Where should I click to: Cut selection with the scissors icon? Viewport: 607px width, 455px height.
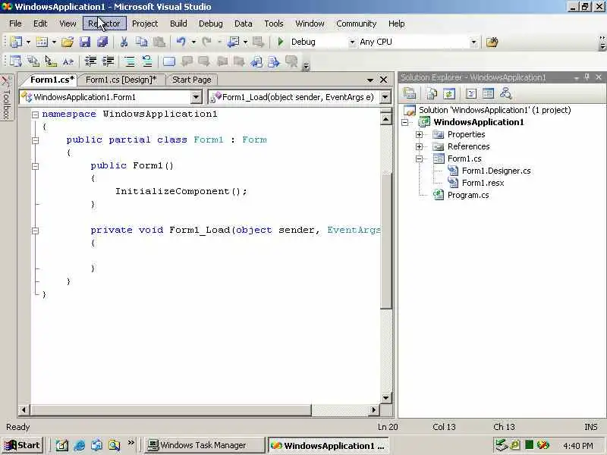pyautogui.click(x=124, y=42)
